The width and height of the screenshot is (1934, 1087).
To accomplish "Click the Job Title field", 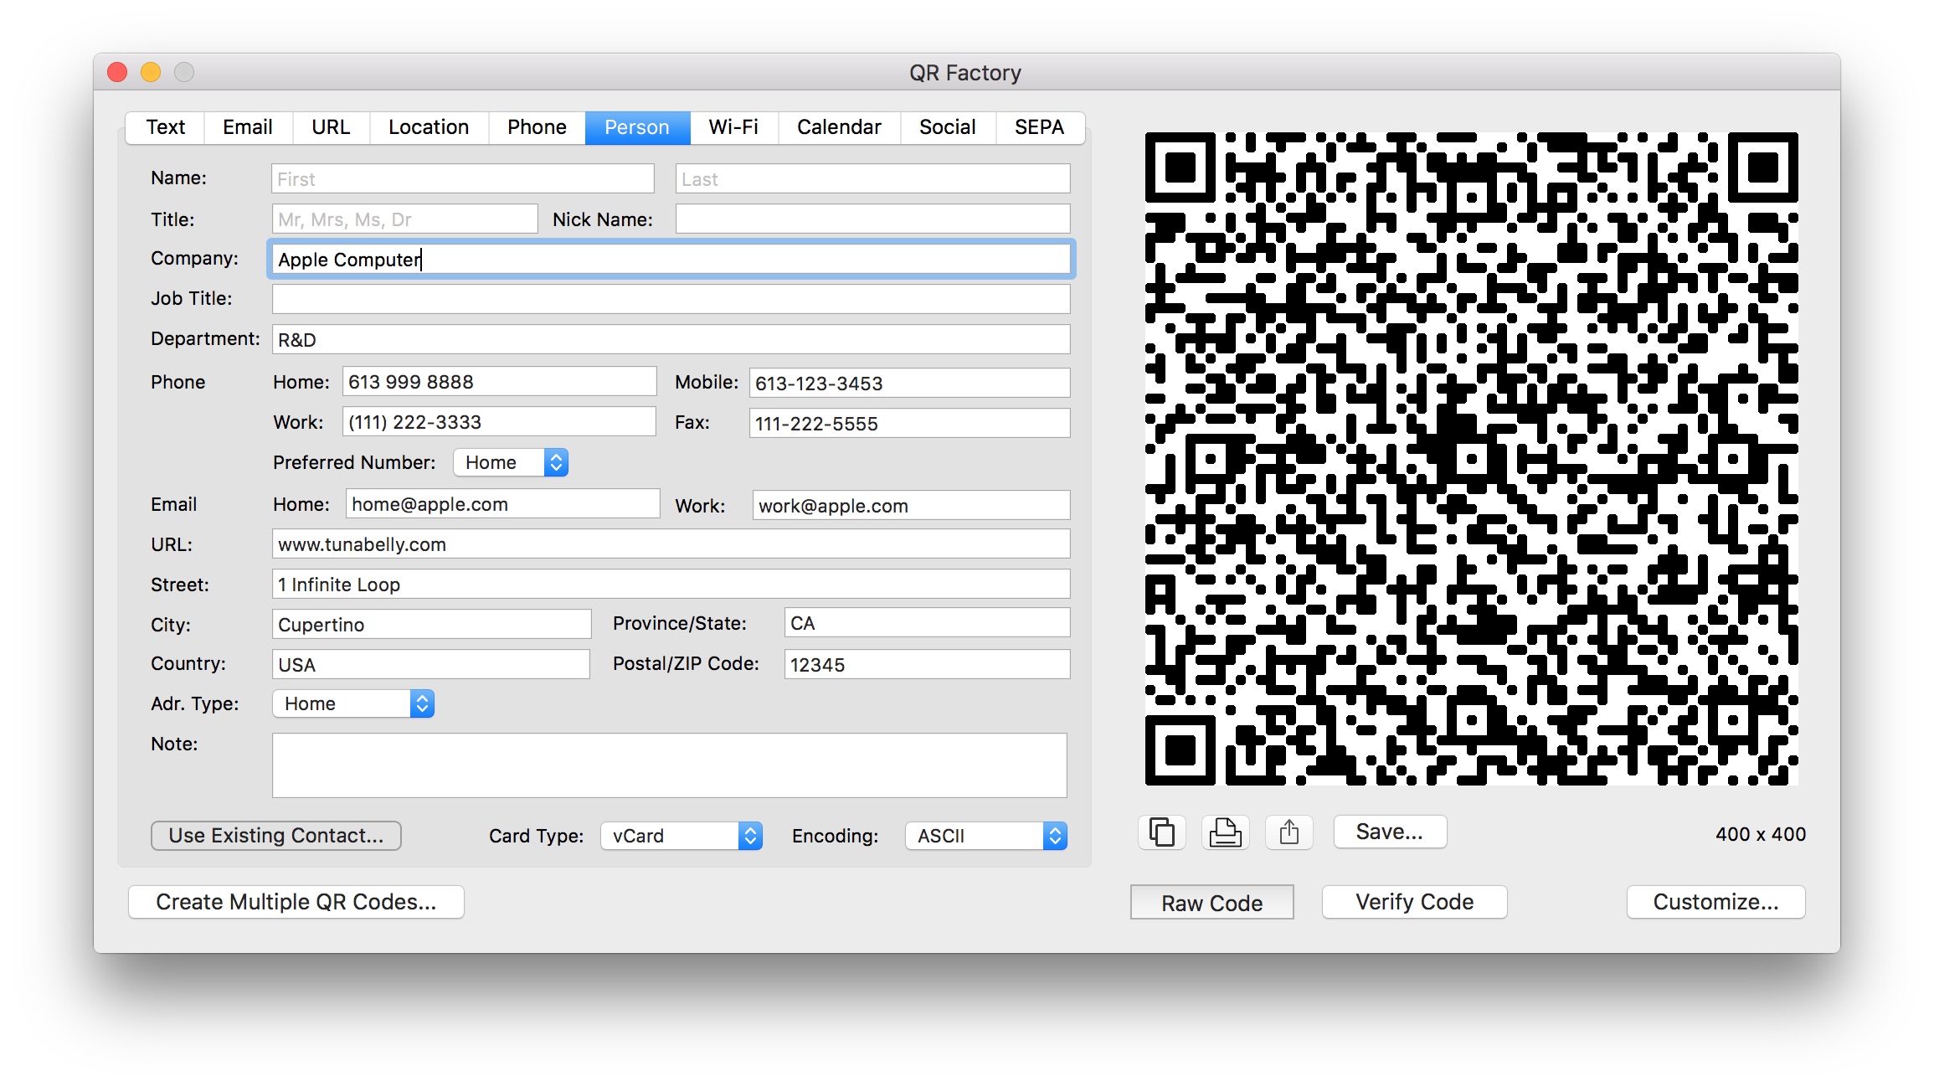I will (x=671, y=299).
